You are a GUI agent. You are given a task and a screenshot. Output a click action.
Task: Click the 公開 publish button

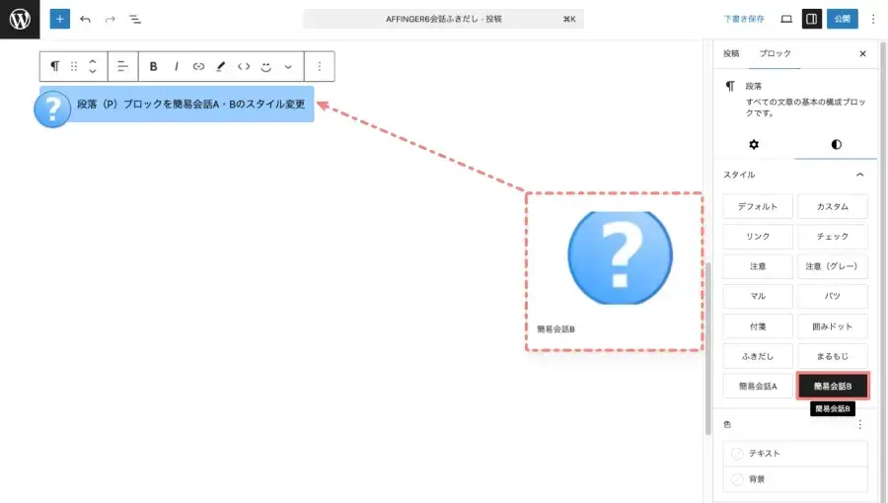tap(843, 20)
